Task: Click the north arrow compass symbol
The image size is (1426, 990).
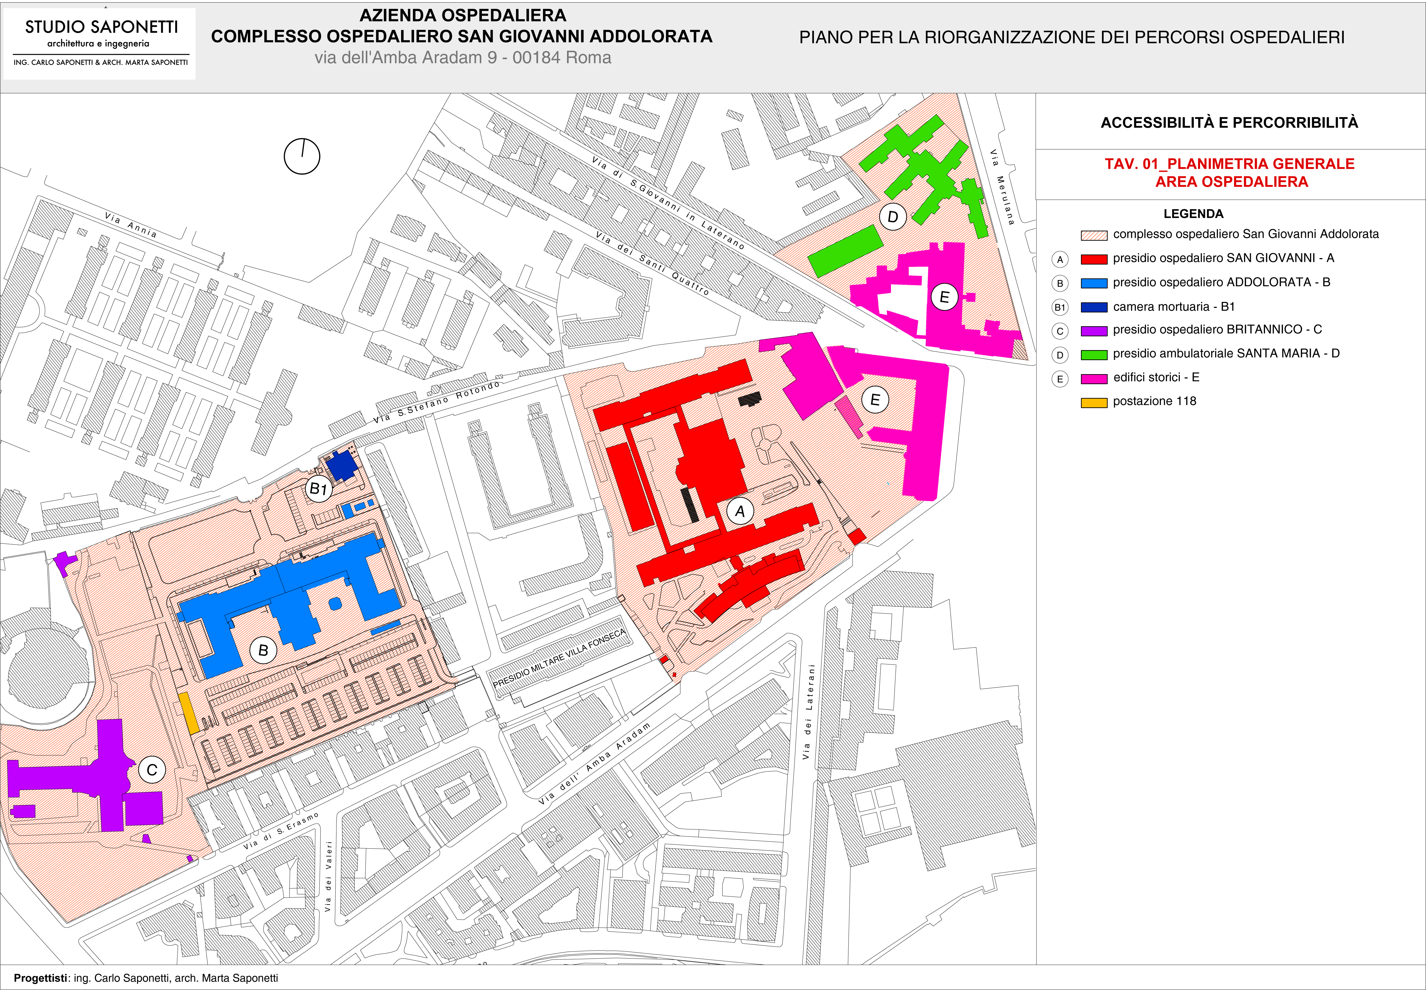Action: pos(302,156)
